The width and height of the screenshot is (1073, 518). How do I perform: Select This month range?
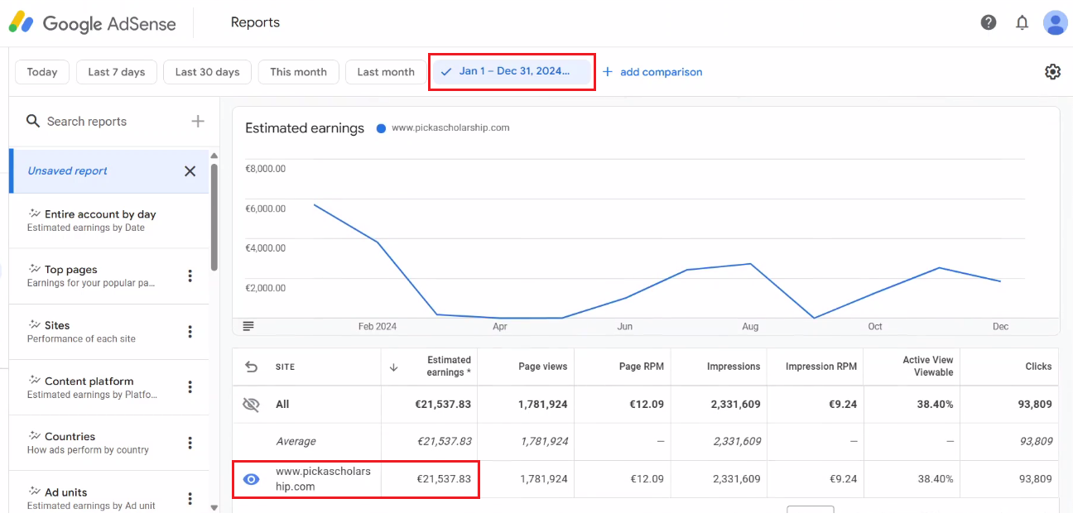click(299, 72)
